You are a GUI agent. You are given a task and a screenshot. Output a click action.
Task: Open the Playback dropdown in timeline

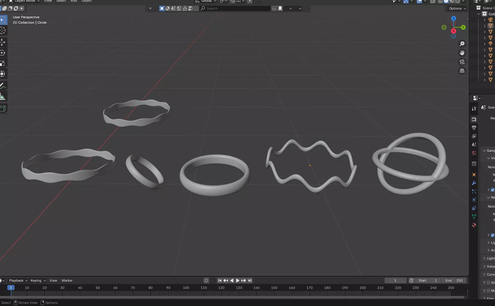point(18,280)
